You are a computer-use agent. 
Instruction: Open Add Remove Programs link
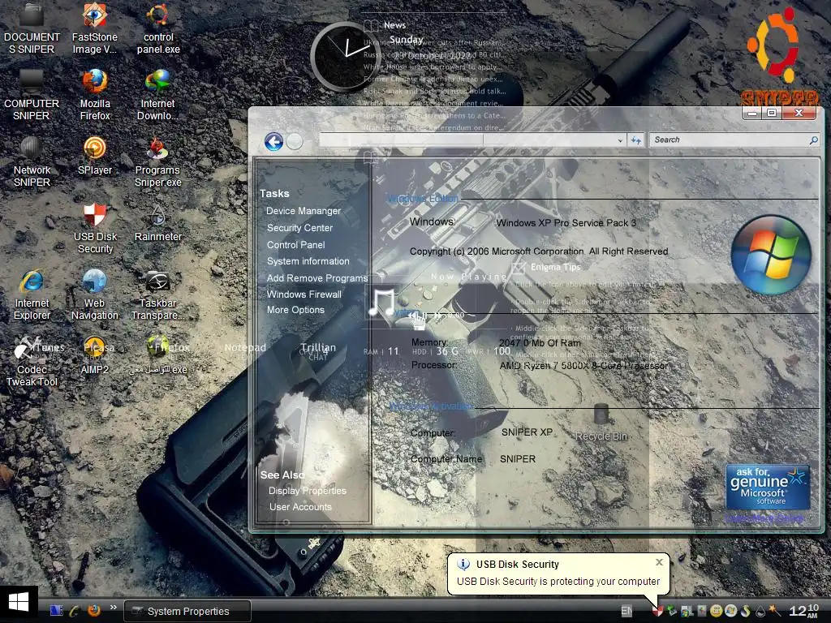(x=317, y=278)
